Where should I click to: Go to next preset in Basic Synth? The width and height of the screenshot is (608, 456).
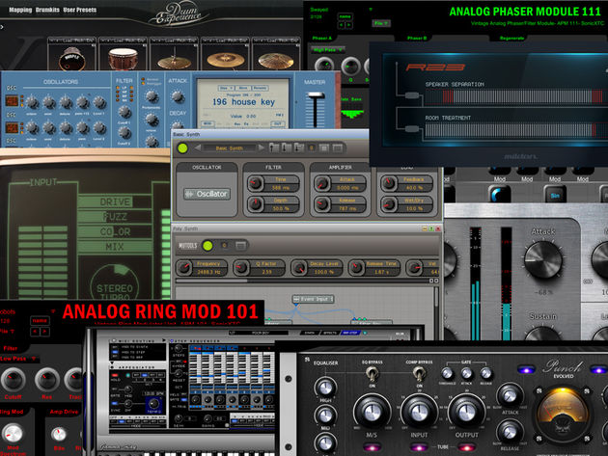tap(261, 148)
